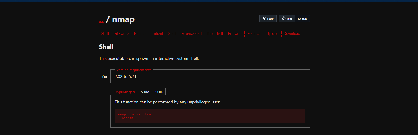Image resolution: width=418 pixels, height=135 pixels.
Task: Jump to the solid-bordered File write tag
Action: [x=121, y=33]
